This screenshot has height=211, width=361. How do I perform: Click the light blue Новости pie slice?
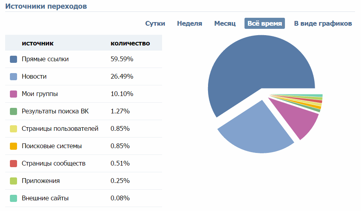pos(258,130)
